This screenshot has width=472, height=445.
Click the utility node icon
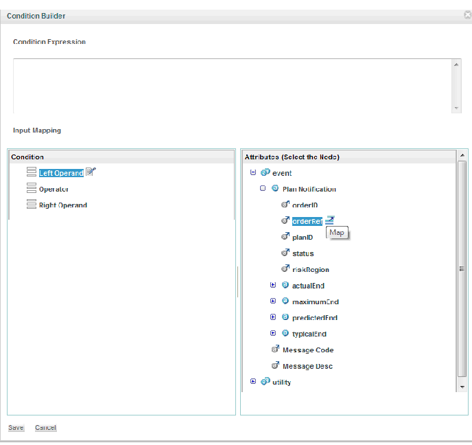click(265, 381)
